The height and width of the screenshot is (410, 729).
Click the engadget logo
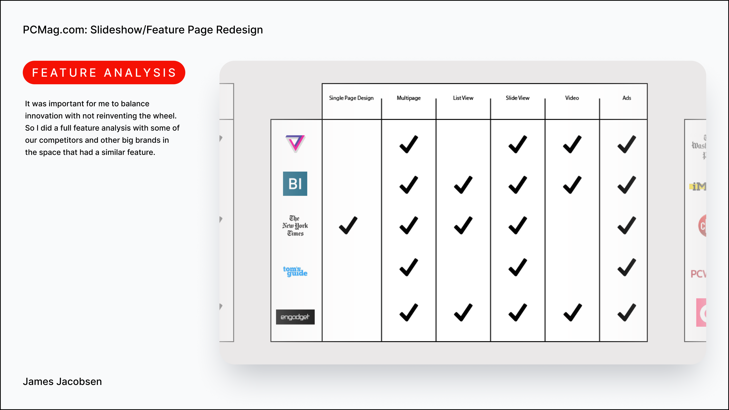[x=295, y=317]
